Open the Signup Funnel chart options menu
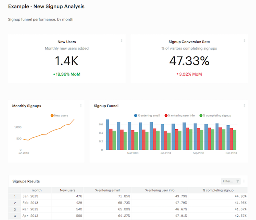The height and width of the screenshot is (220, 256). pyautogui.click(x=244, y=106)
